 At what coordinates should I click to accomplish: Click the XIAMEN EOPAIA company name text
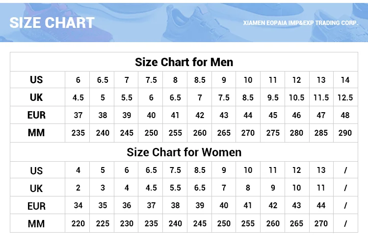[x=301, y=23]
